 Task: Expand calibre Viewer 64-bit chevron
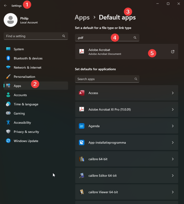tap(173, 192)
